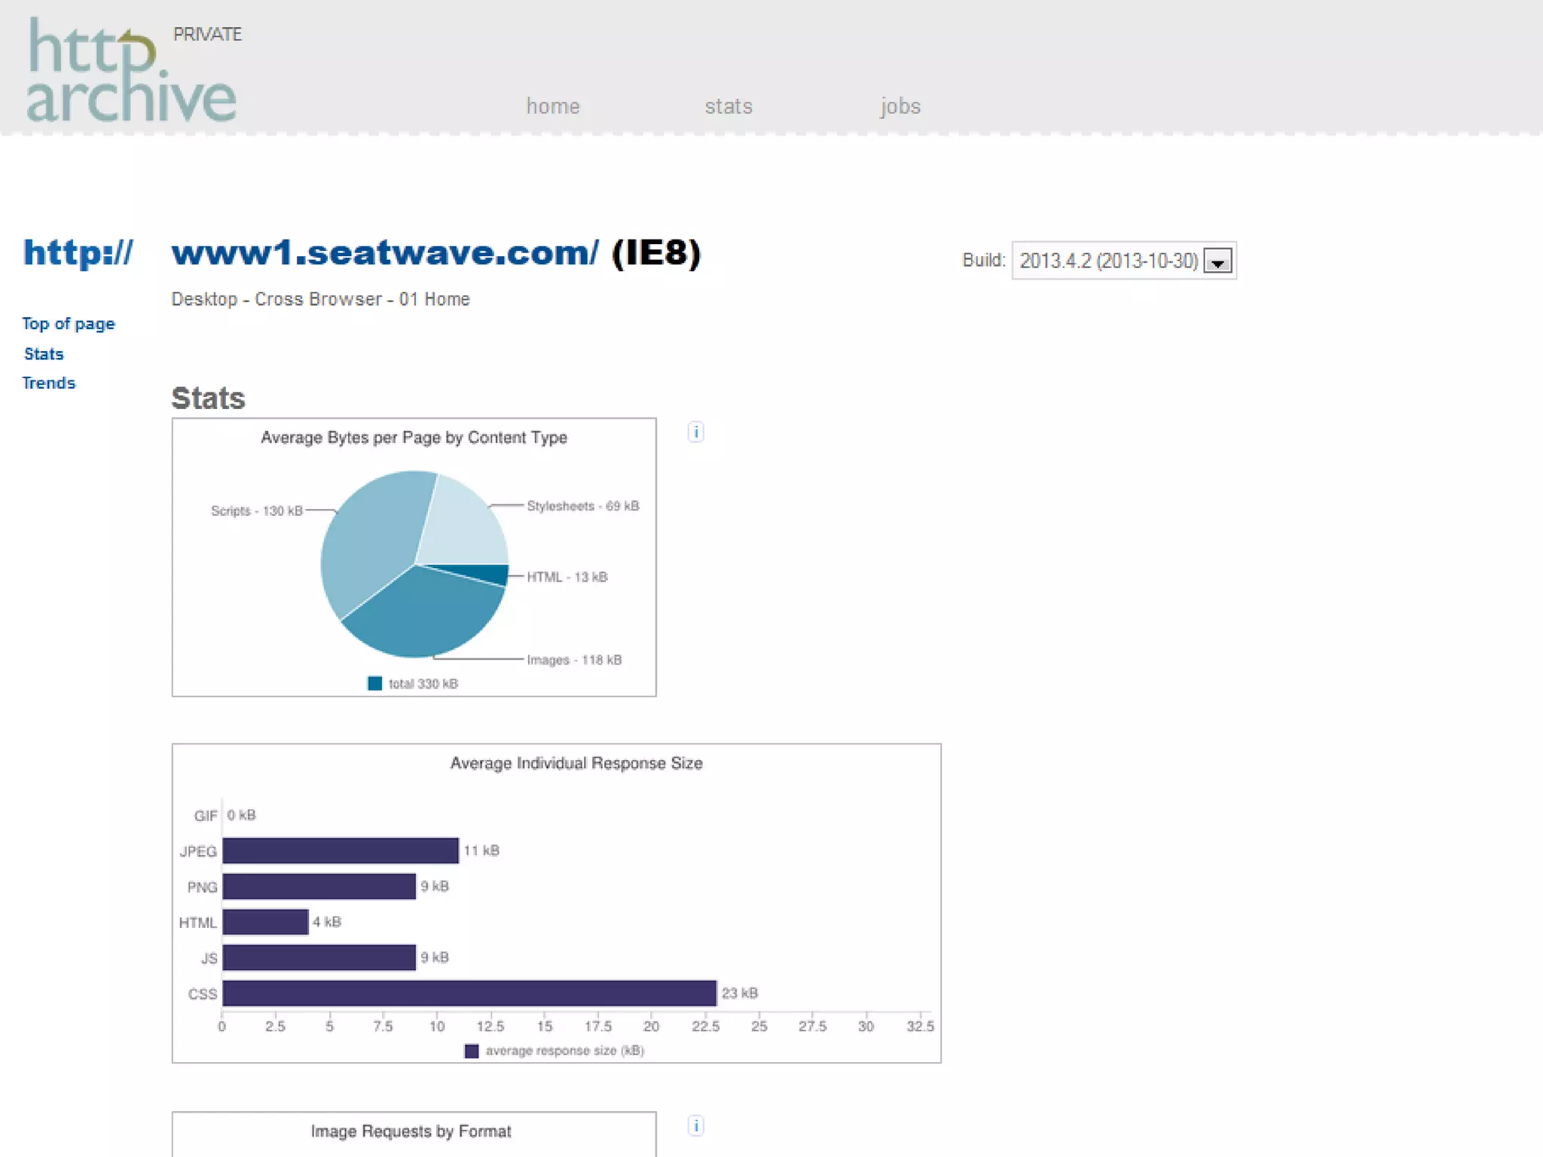
Task: Click the http:// heading link
Action: click(x=78, y=253)
